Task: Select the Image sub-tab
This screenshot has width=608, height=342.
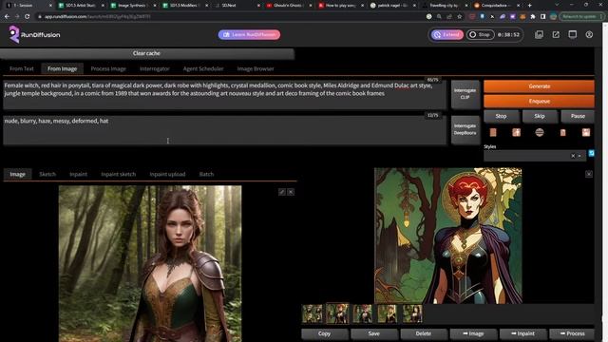Action: click(x=17, y=174)
